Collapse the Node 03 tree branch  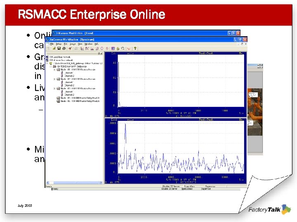coord(54,88)
